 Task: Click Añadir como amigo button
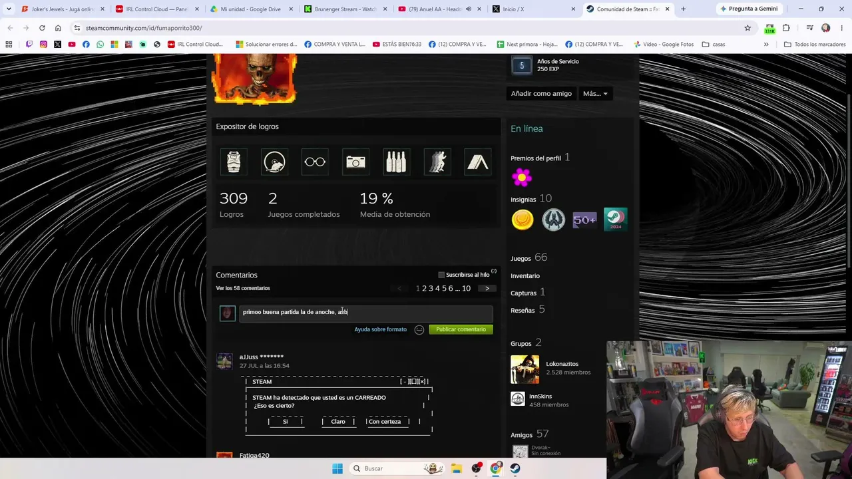[541, 93]
